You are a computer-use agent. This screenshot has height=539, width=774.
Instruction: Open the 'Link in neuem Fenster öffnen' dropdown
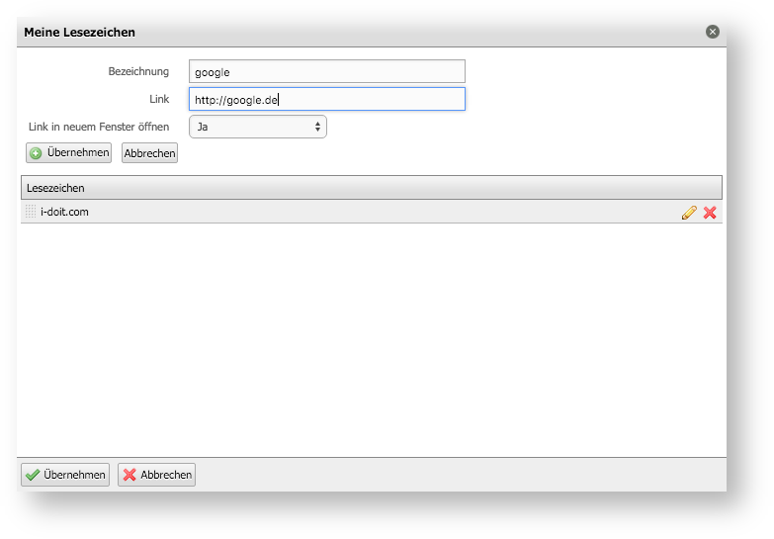point(258,127)
